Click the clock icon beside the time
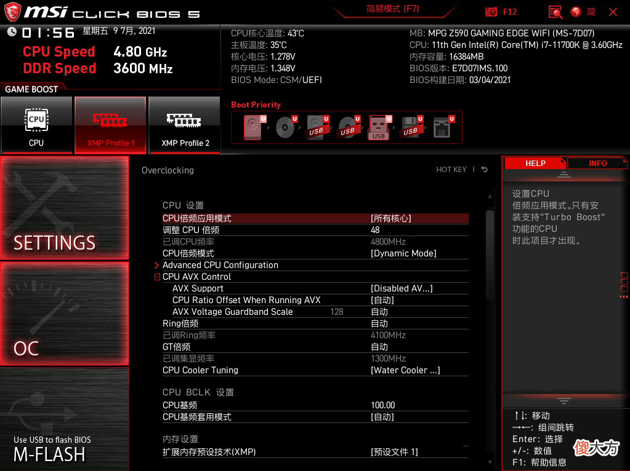Image resolution: width=630 pixels, height=471 pixels. click(12, 32)
